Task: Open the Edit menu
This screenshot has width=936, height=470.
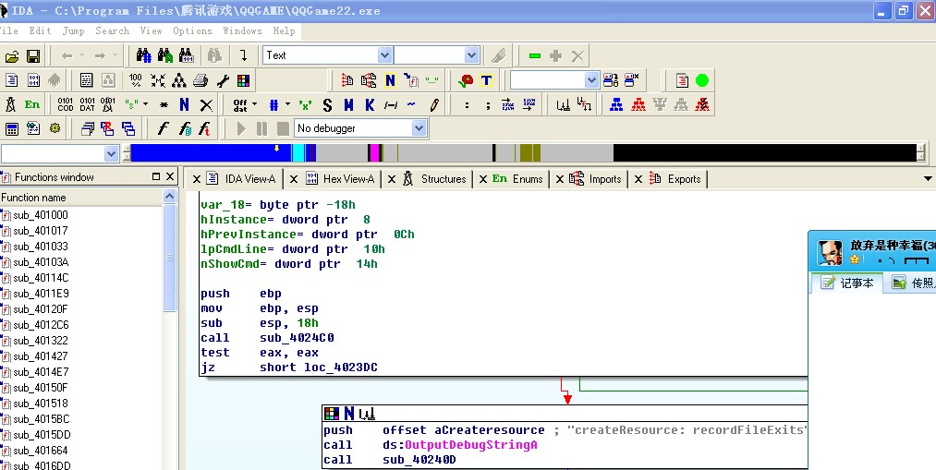Action: tap(40, 31)
